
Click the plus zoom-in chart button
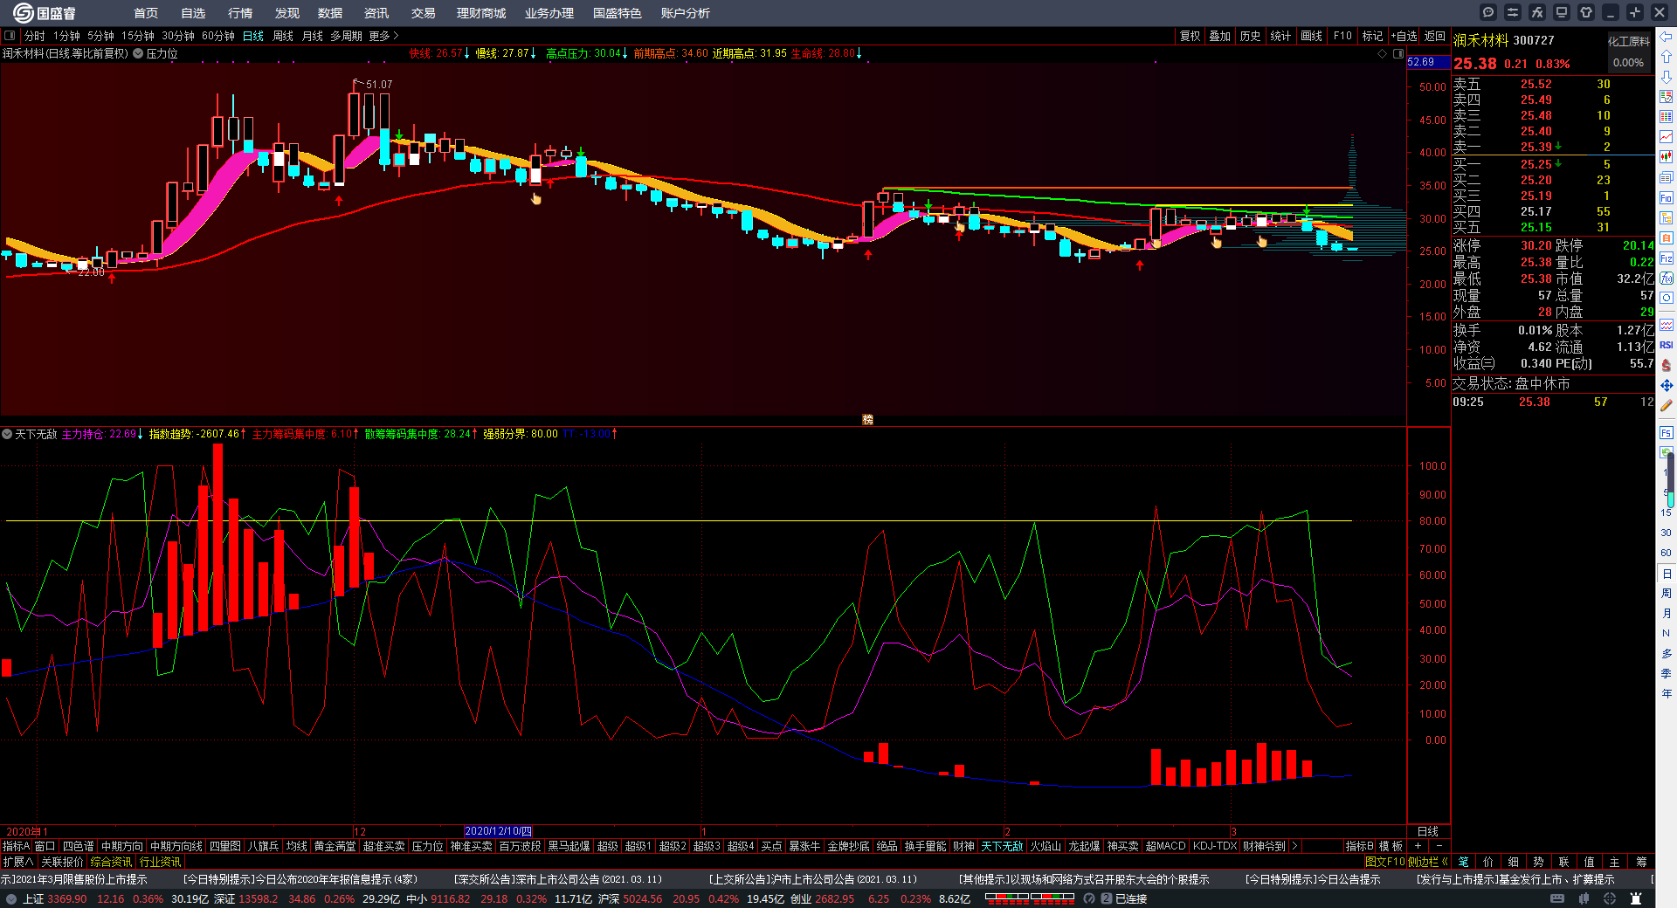coord(1418,846)
